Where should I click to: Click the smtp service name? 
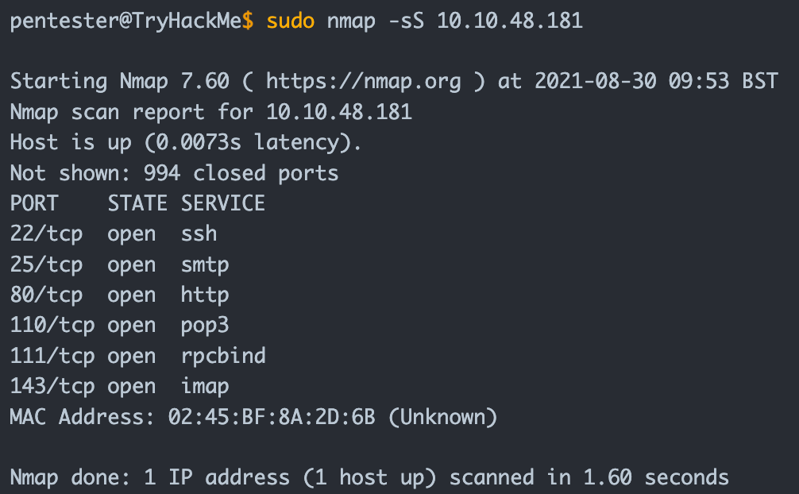tap(205, 264)
